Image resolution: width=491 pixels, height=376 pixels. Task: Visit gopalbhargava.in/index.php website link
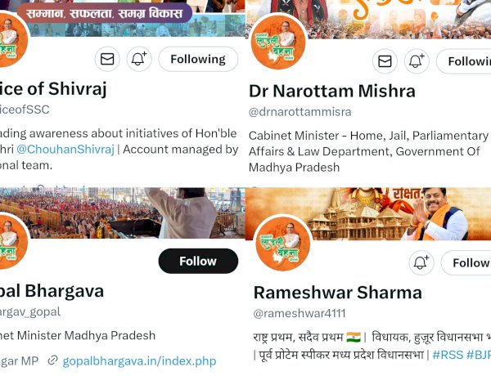pos(139,361)
